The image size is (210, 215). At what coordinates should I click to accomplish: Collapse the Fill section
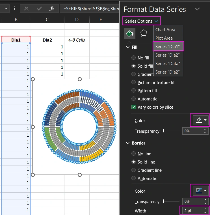click(128, 47)
